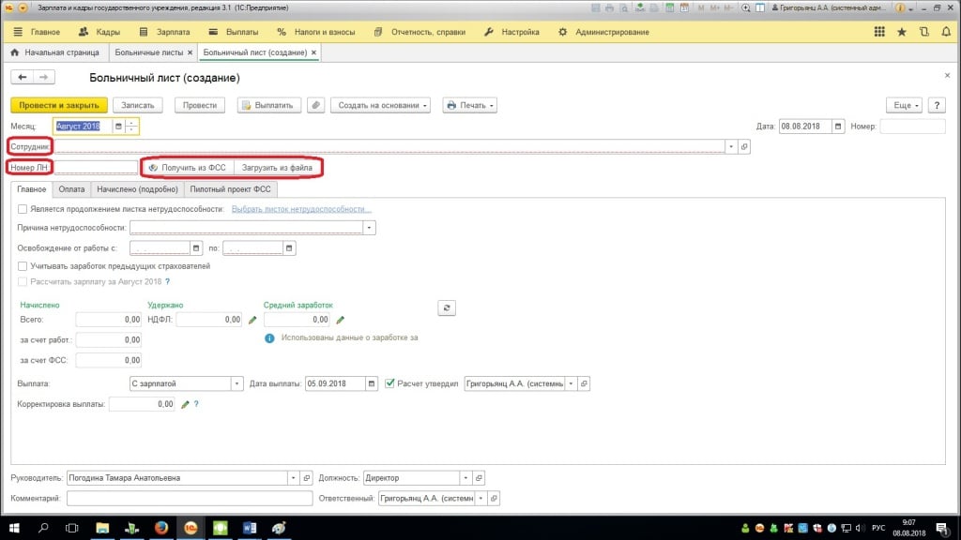
Task: Open the favorites star in top bar
Action: click(x=902, y=32)
